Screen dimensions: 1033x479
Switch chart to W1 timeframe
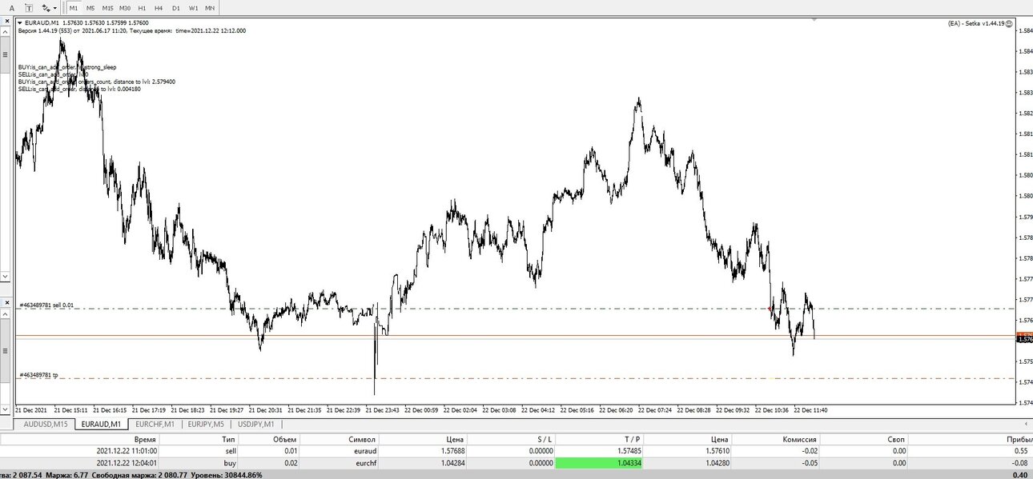pyautogui.click(x=194, y=7)
